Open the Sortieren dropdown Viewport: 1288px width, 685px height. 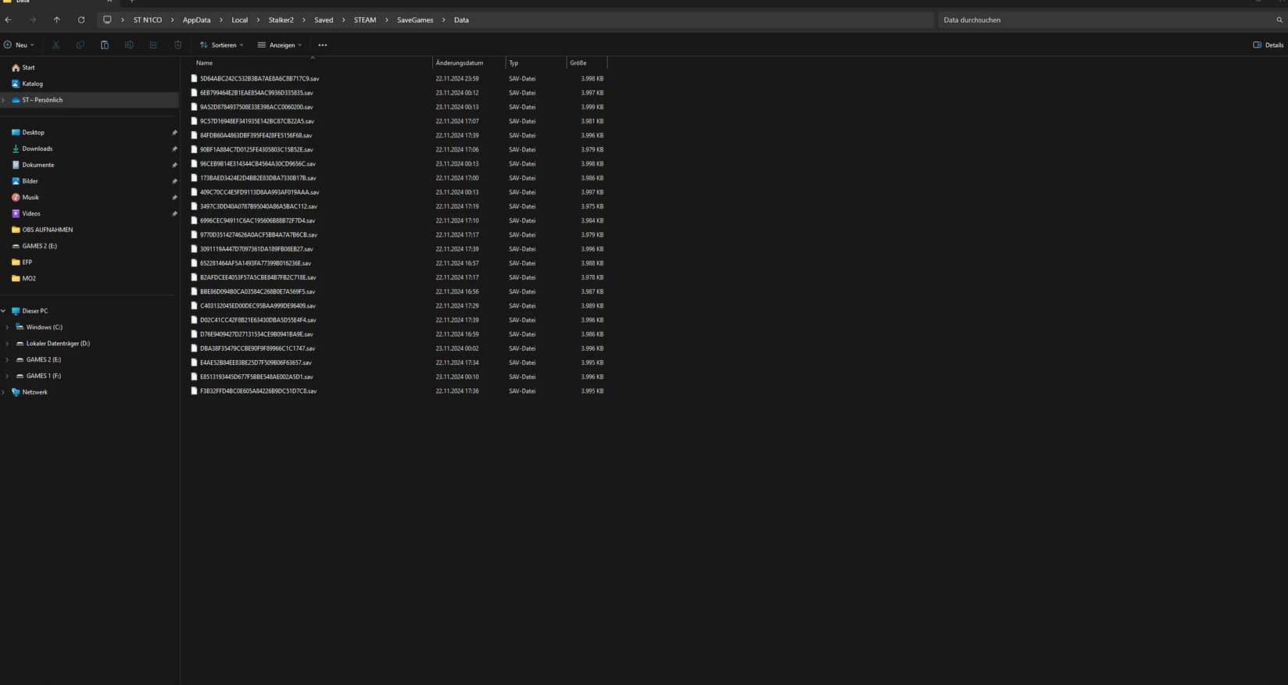[x=221, y=45]
